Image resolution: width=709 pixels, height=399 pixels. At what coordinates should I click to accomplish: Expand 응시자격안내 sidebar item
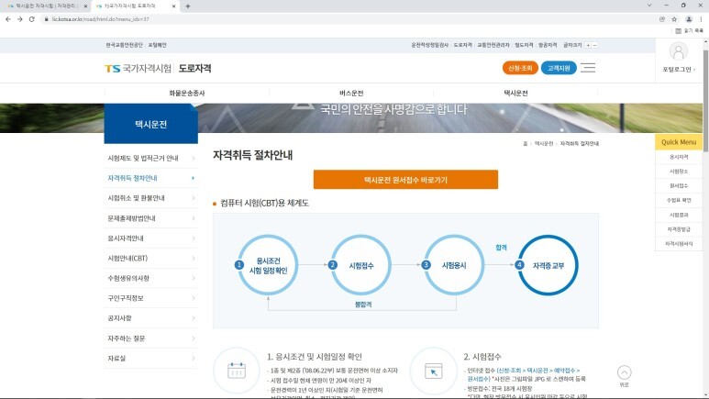(151, 238)
